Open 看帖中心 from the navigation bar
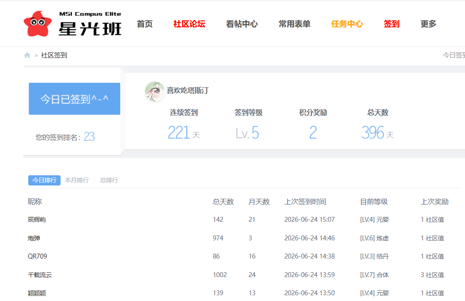Viewport: 465px width, 301px height. (x=242, y=24)
